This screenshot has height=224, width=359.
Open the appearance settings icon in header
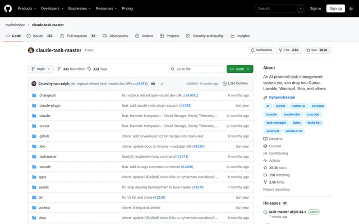351,8
